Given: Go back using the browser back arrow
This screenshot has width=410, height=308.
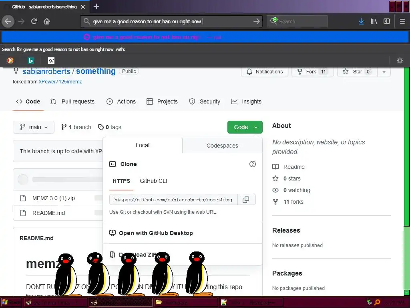Looking at the screenshot, I should pyautogui.click(x=8, y=21).
